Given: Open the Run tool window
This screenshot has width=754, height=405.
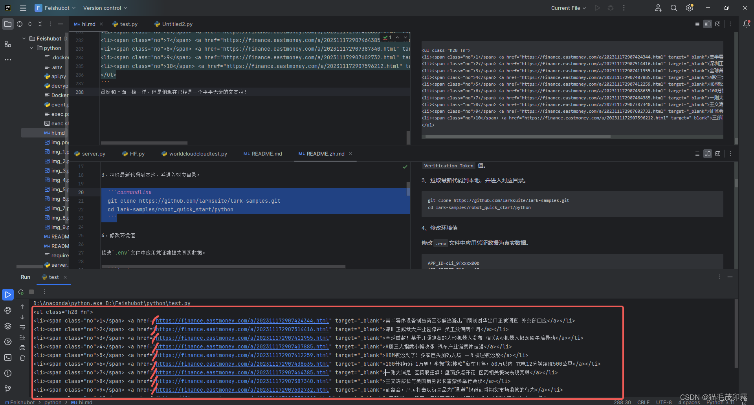Looking at the screenshot, I should click(8, 294).
